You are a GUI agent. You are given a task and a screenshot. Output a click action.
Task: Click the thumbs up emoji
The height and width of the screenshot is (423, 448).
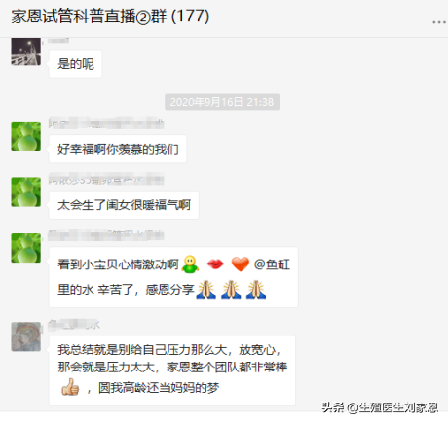70,387
